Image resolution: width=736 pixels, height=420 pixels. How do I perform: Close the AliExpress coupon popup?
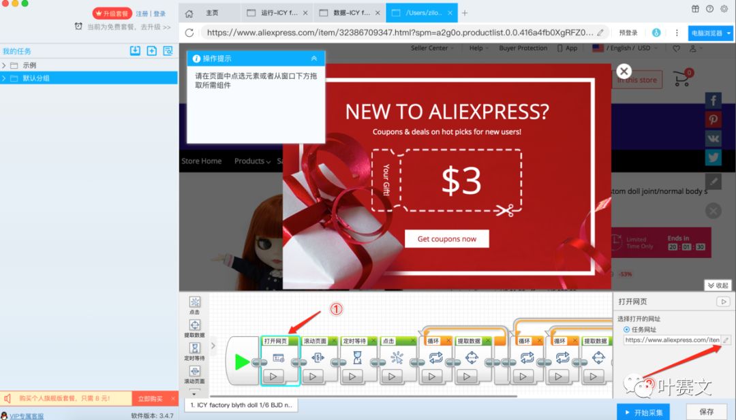[624, 71]
